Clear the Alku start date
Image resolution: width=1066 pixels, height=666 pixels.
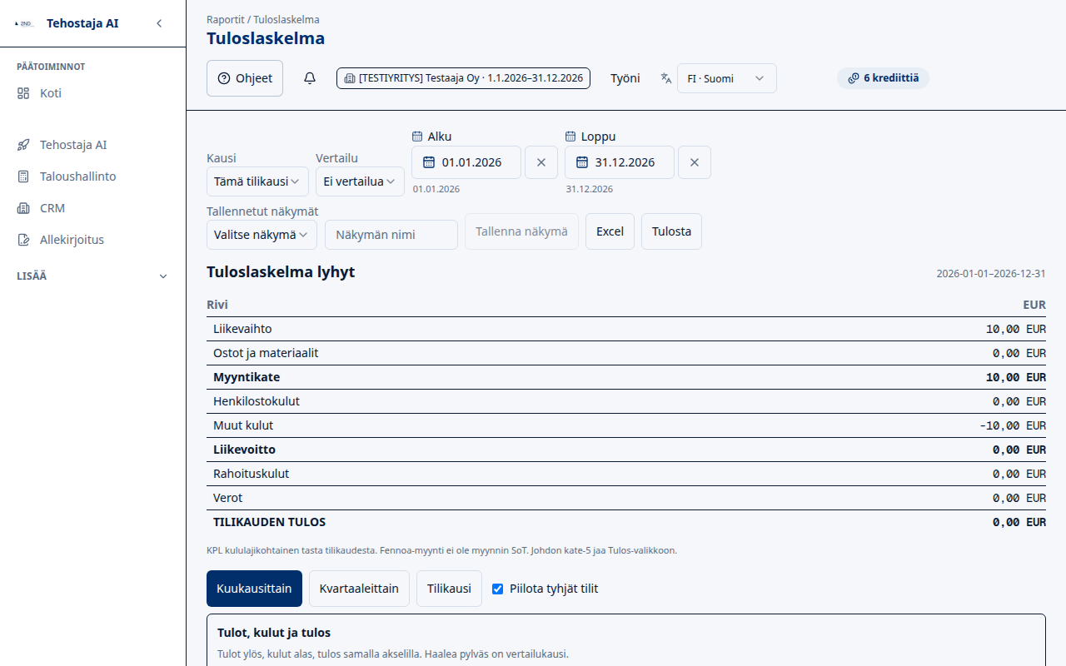541,162
